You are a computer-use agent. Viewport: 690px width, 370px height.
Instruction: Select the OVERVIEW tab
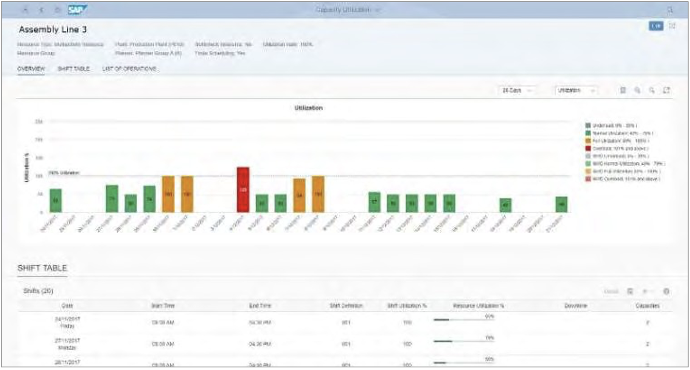31,69
